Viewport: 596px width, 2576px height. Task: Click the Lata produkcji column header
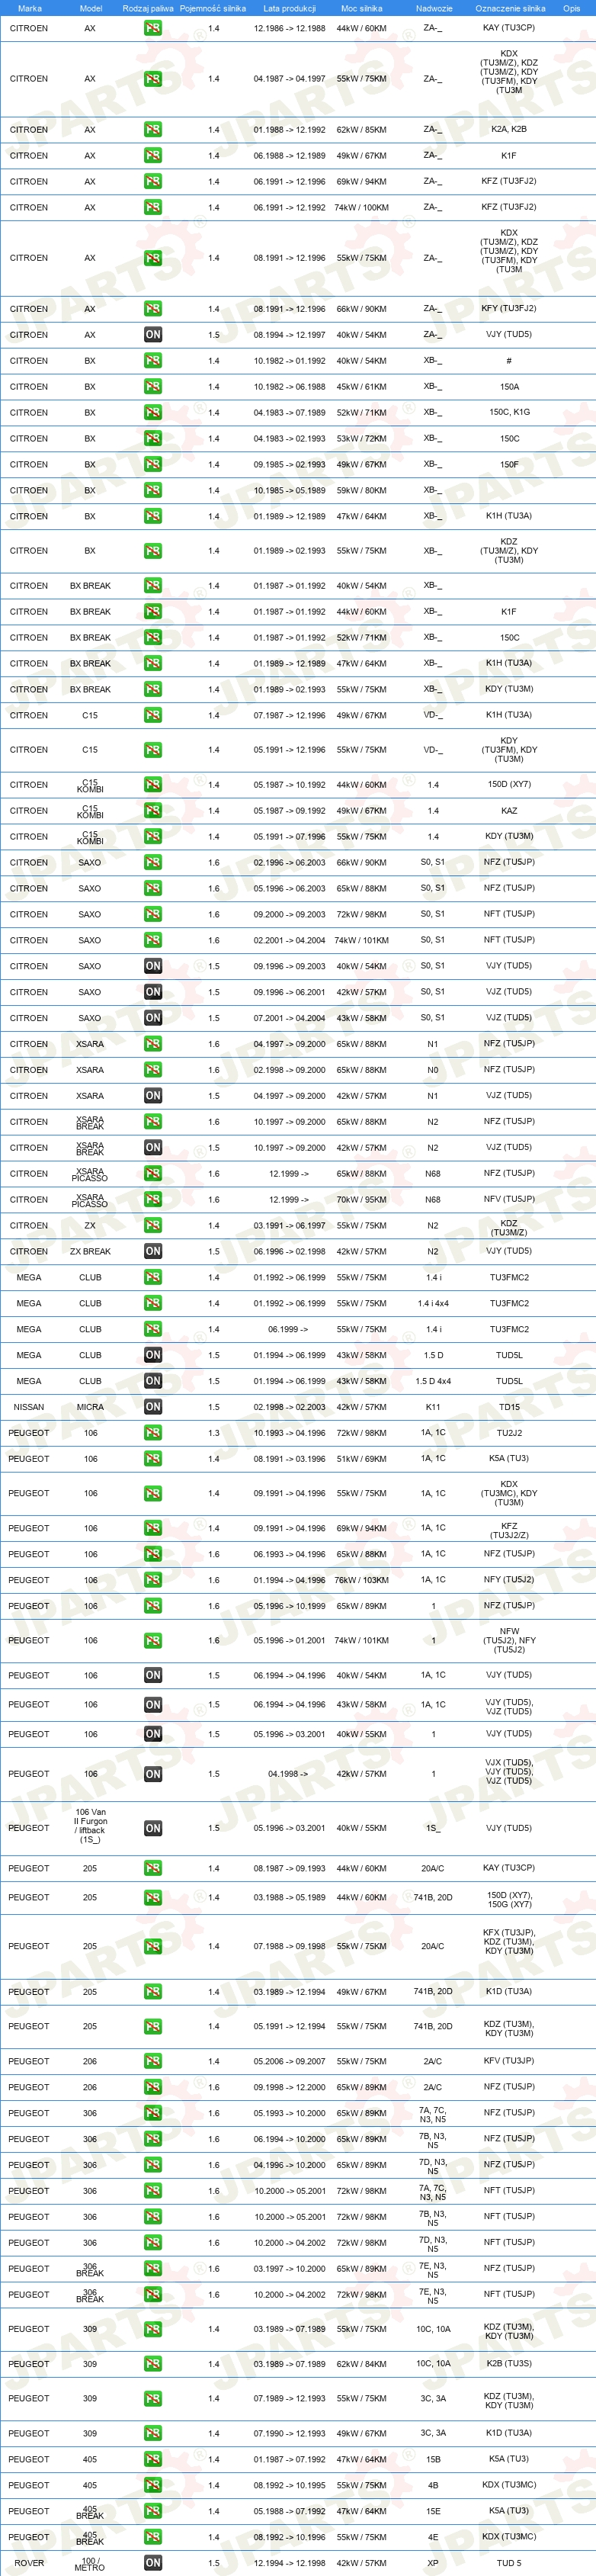click(289, 8)
